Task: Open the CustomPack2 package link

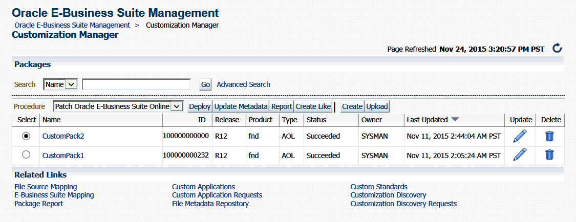Action: (63, 136)
